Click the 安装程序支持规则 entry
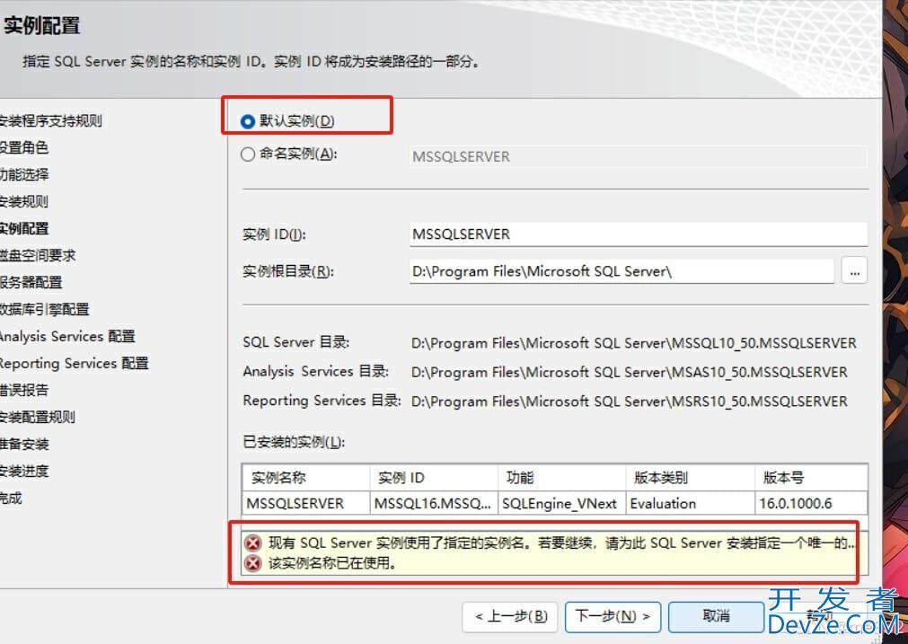 click(40, 120)
